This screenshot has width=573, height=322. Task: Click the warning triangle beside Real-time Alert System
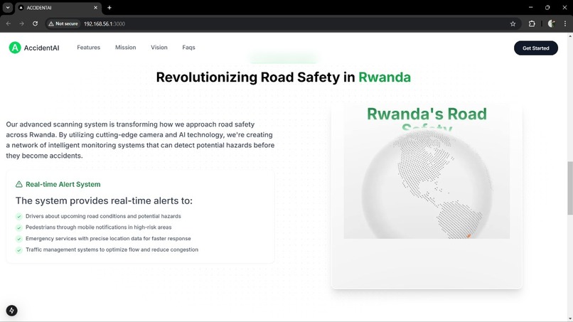[19, 184]
